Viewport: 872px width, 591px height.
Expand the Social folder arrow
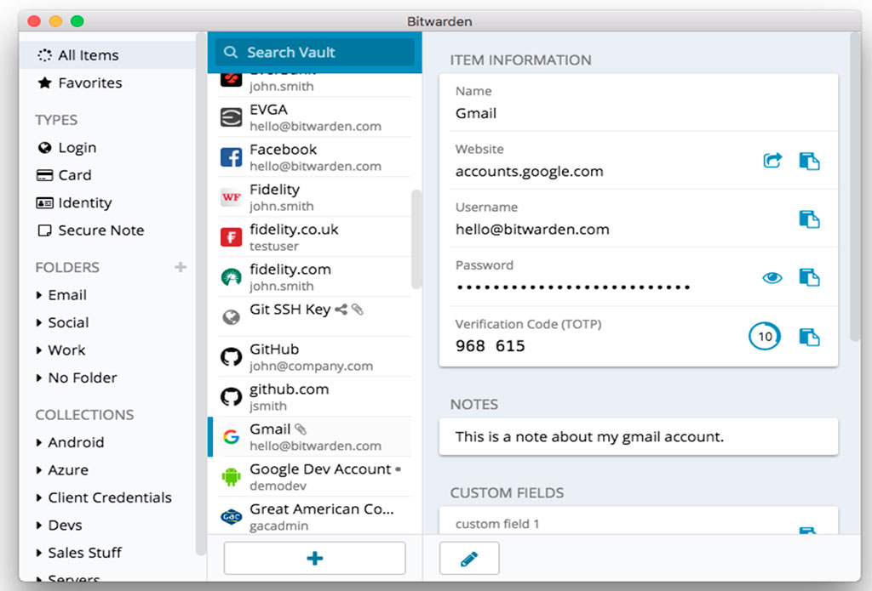point(39,323)
